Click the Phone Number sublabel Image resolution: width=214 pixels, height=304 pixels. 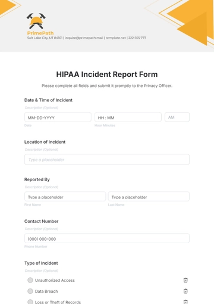36,247
